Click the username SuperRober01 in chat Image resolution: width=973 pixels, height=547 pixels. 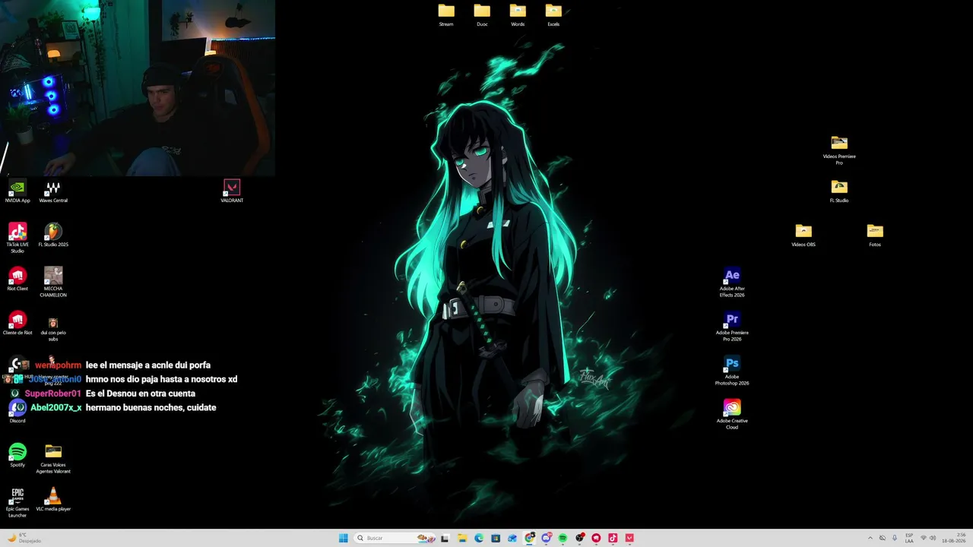[52, 394]
